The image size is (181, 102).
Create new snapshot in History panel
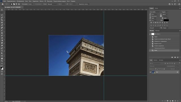coord(175,57)
